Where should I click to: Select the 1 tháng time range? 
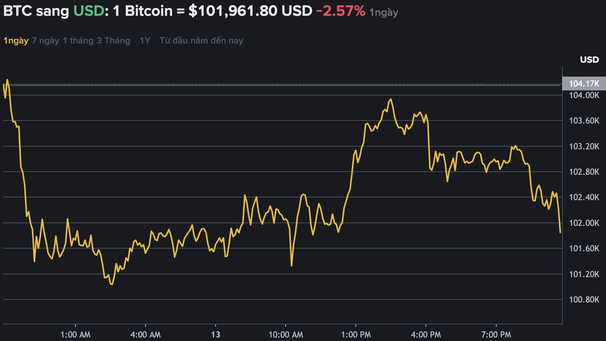[79, 40]
